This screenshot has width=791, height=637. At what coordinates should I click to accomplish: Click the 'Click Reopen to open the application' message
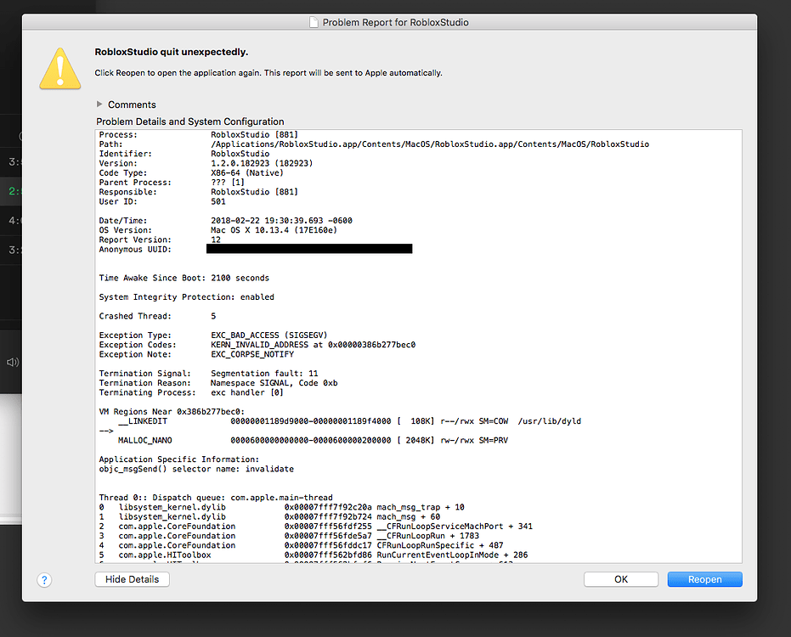[268, 73]
